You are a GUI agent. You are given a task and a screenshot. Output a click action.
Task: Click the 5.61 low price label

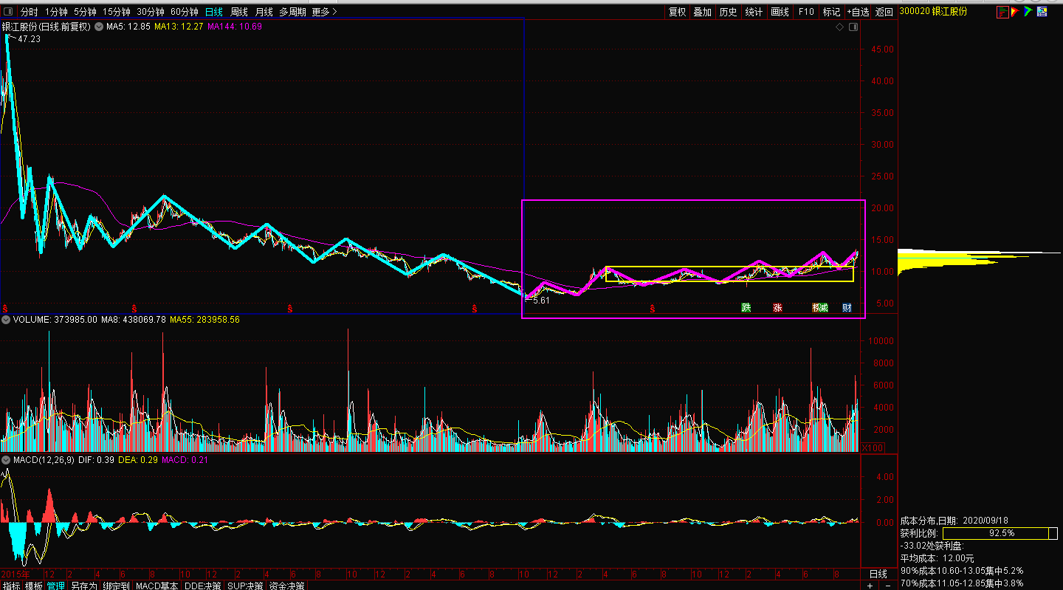point(541,301)
